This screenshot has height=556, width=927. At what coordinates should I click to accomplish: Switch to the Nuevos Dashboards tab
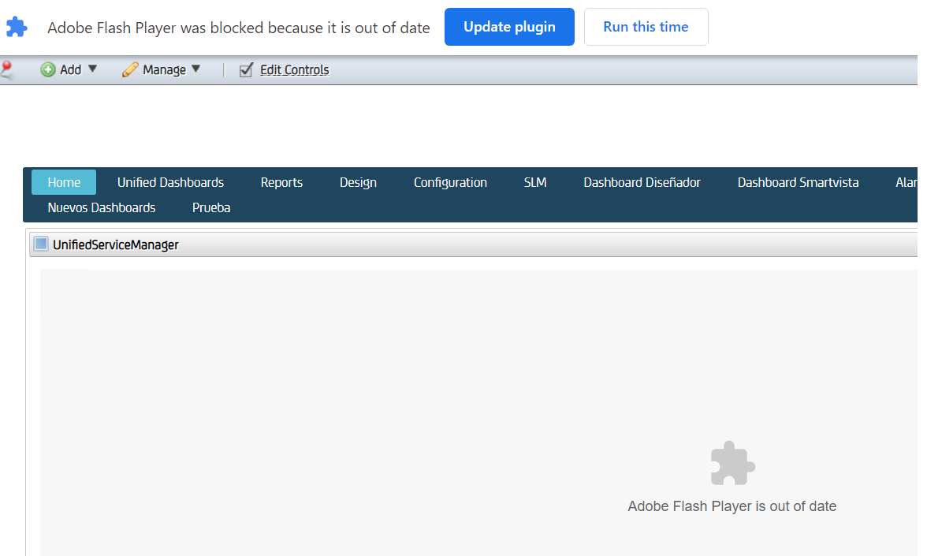(x=101, y=207)
